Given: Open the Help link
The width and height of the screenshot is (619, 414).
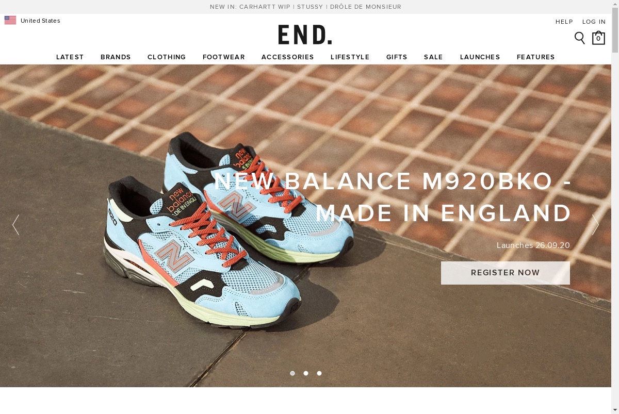Looking at the screenshot, I should 564,22.
